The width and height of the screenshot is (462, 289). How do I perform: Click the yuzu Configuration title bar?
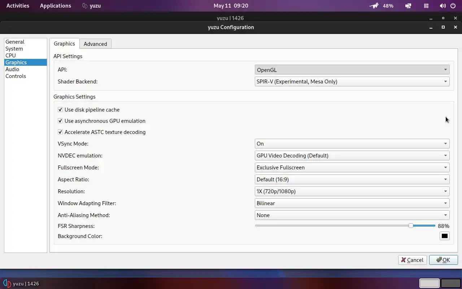coord(231,27)
